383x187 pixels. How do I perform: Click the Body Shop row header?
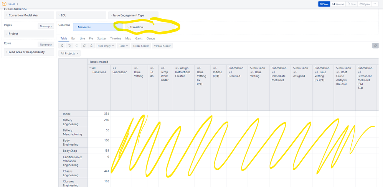(x=73, y=151)
